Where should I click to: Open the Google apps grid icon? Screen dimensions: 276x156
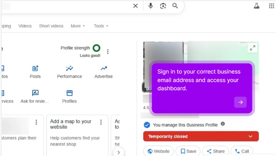[x=272, y=6]
